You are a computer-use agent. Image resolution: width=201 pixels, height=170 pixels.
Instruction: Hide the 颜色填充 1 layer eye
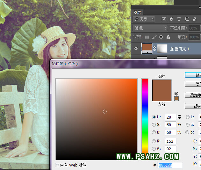click(136, 49)
